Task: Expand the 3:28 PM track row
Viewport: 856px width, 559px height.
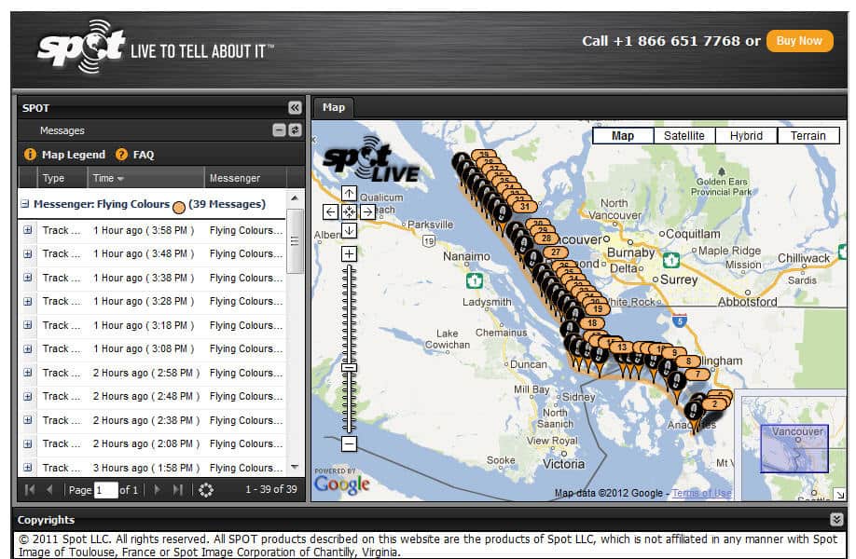Action: [x=28, y=301]
